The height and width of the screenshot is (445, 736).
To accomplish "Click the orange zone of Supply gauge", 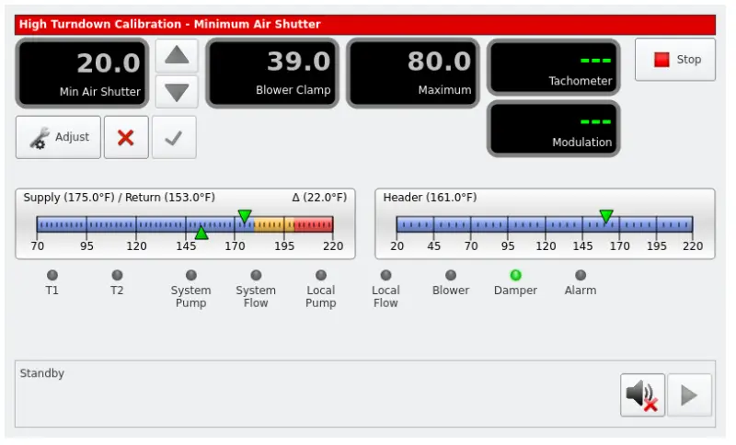I will 274,224.
